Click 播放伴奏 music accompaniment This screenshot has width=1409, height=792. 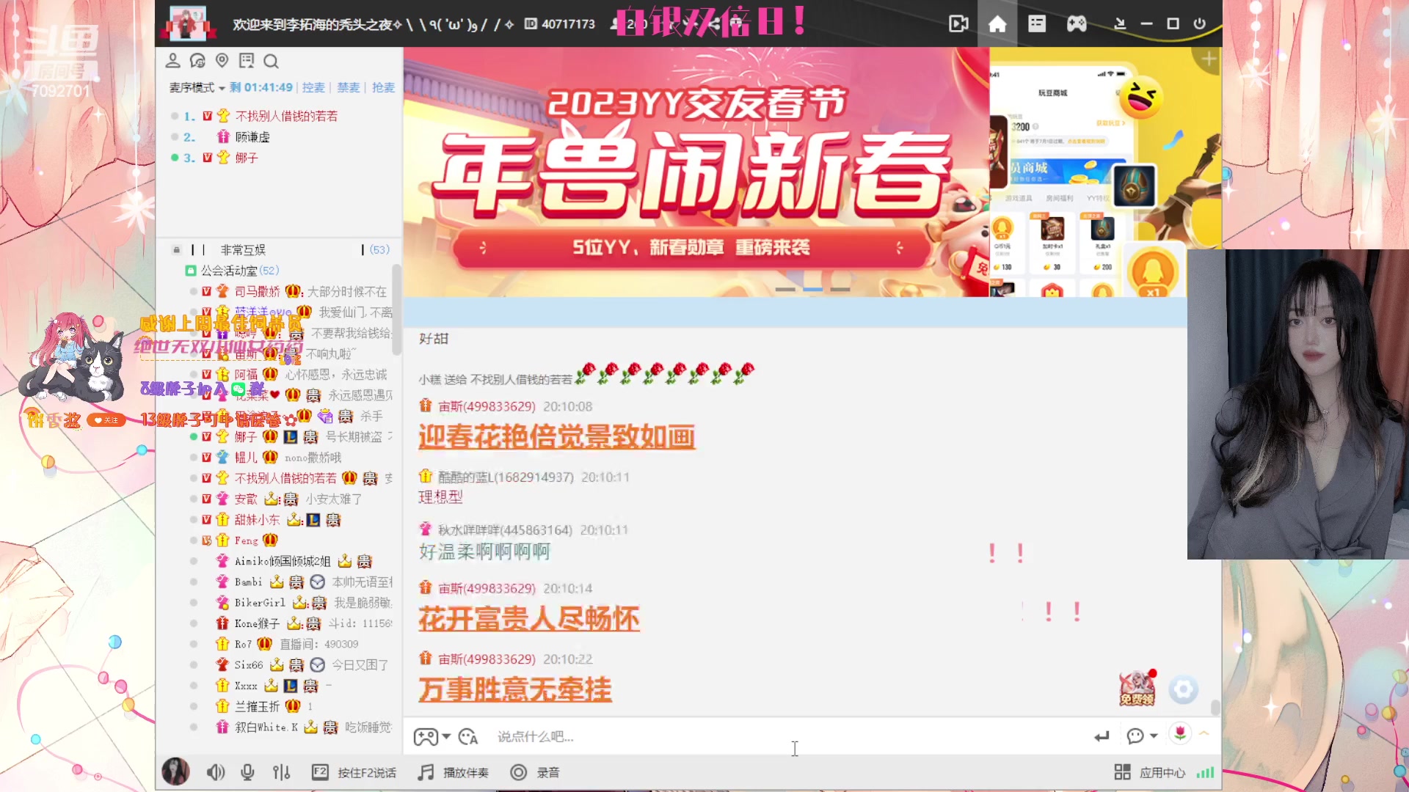coord(453,772)
